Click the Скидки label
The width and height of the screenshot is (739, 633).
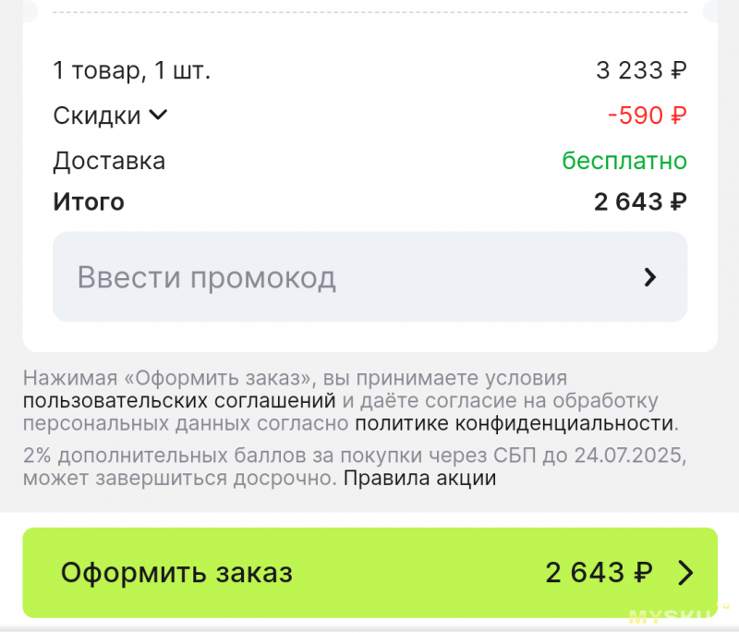click(97, 116)
